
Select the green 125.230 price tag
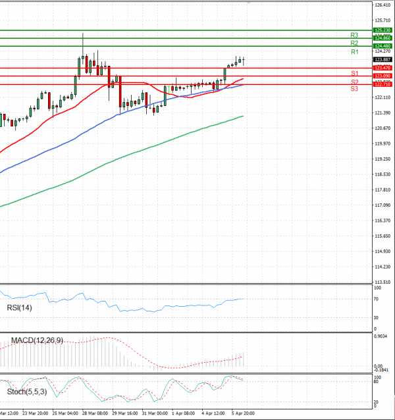(x=382, y=30)
